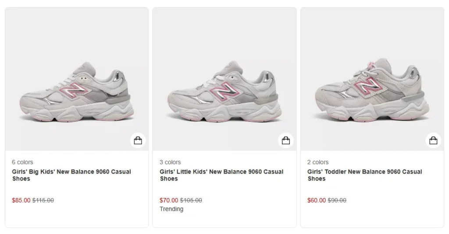Click the crossed-out $105.00 original price
Image resolution: width=449 pixels, height=234 pixels.
point(191,200)
